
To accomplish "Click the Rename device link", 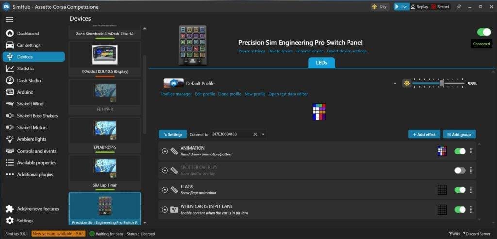I will point(310,51).
